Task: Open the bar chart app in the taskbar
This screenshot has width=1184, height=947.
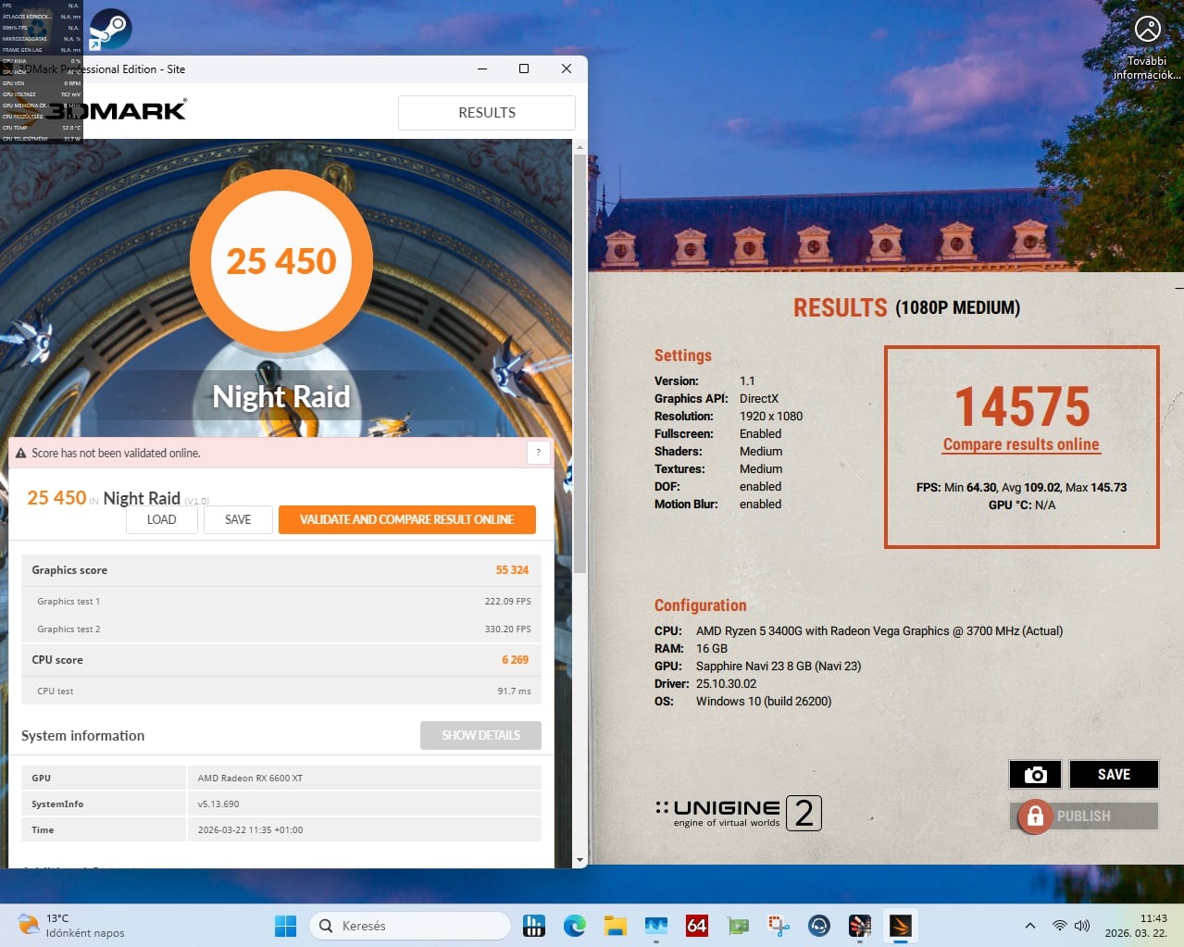Action: 534,926
